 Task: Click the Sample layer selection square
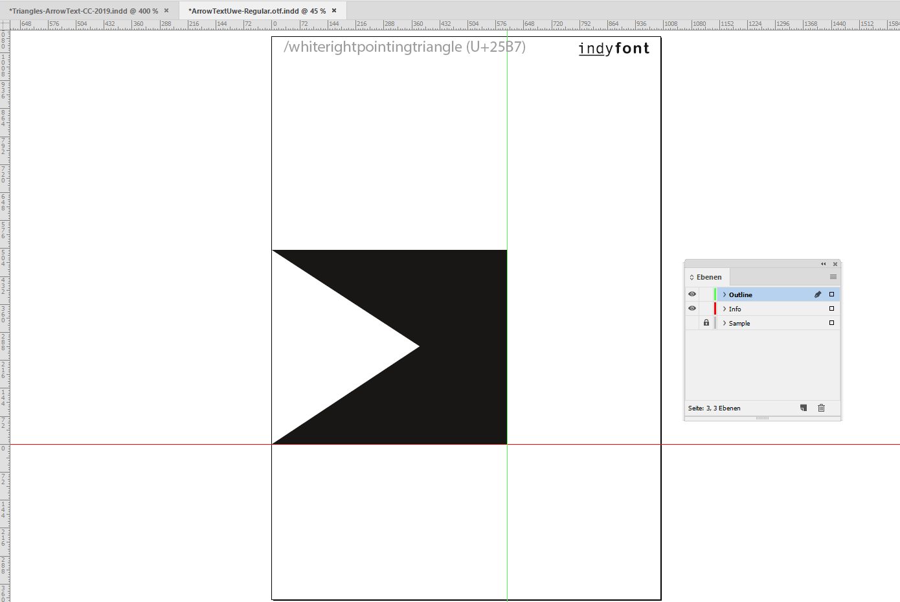click(x=832, y=323)
